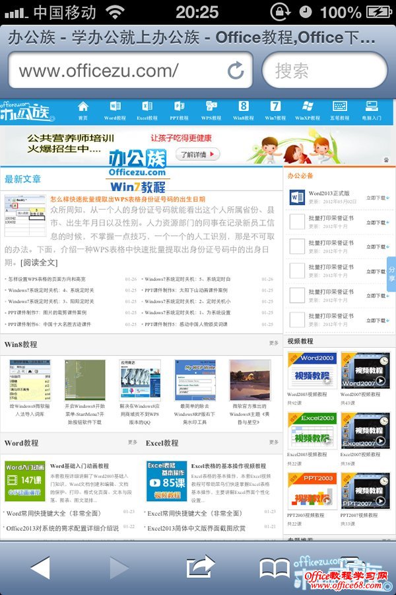
Task: Tap the battery icon in status bar
Action: 379,12
